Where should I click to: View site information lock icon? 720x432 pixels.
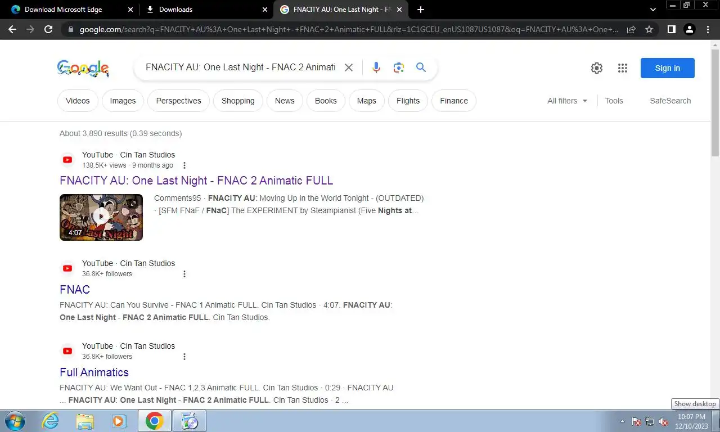tap(70, 29)
